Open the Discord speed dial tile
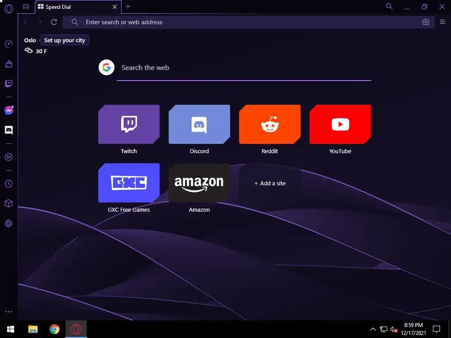This screenshot has height=338, width=451. [200, 124]
